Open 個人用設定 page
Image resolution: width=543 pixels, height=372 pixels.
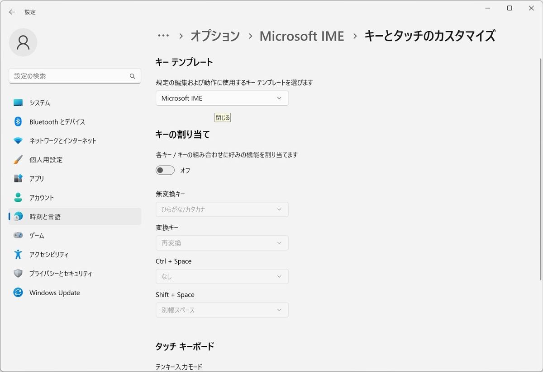pos(75,160)
